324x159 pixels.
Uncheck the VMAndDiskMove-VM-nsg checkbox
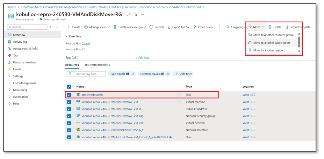69,116
